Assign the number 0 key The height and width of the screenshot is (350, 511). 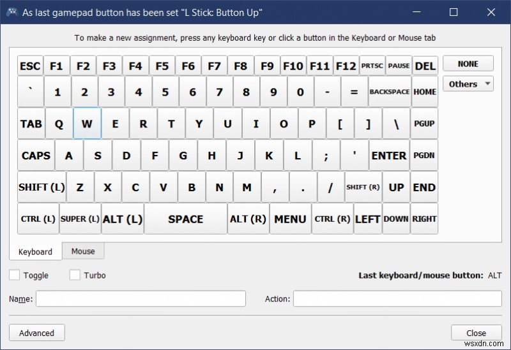point(300,92)
